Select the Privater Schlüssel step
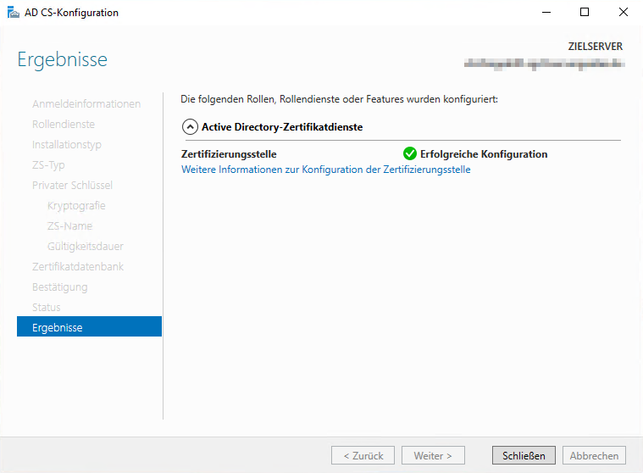The image size is (643, 473). (72, 185)
